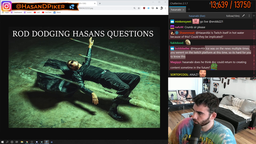Viewport: 256px width, 144px height.
Task: Click the username SORTOFCOOL in chat
Action: click(180, 75)
